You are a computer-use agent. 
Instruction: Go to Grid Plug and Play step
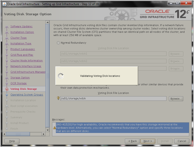(22, 55)
